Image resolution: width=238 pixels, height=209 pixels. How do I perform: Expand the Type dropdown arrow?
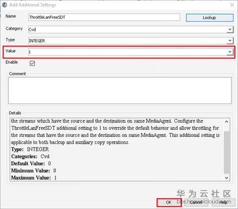pos(229,41)
